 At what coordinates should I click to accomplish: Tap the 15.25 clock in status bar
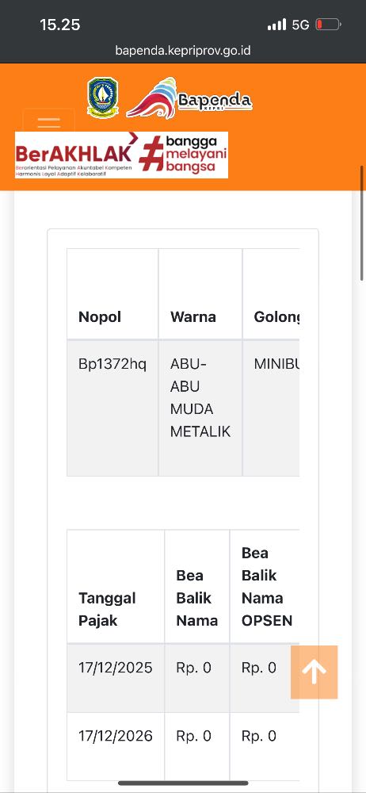[60, 25]
